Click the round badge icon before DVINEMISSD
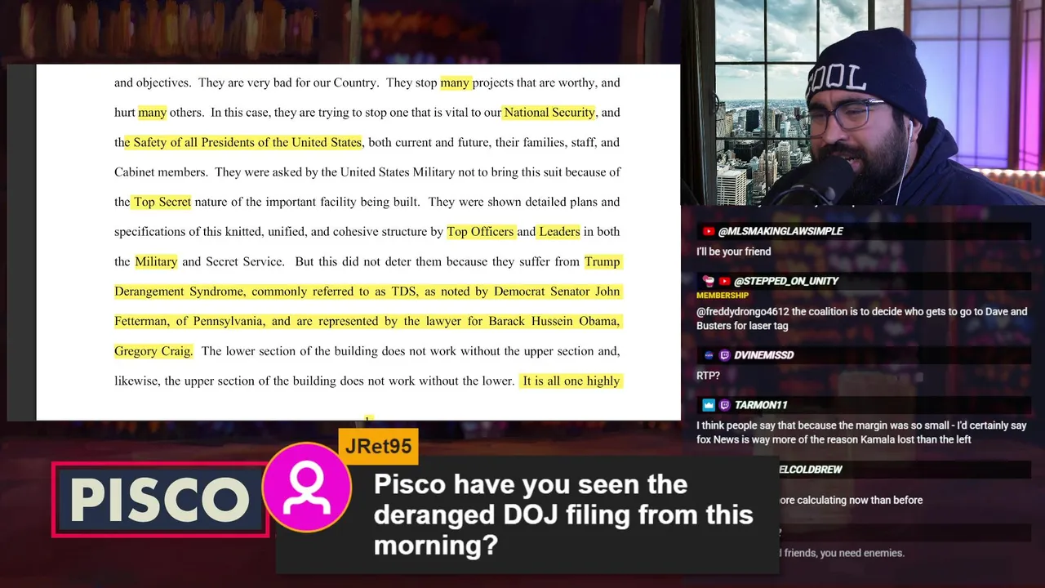1045x588 pixels. tap(709, 355)
